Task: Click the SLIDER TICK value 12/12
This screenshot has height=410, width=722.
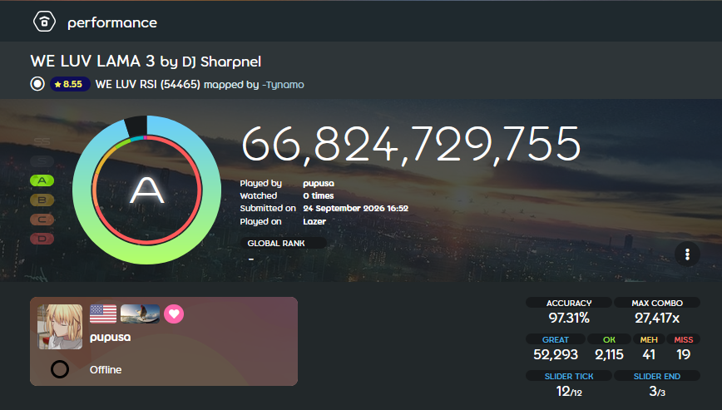Action: [x=569, y=391]
